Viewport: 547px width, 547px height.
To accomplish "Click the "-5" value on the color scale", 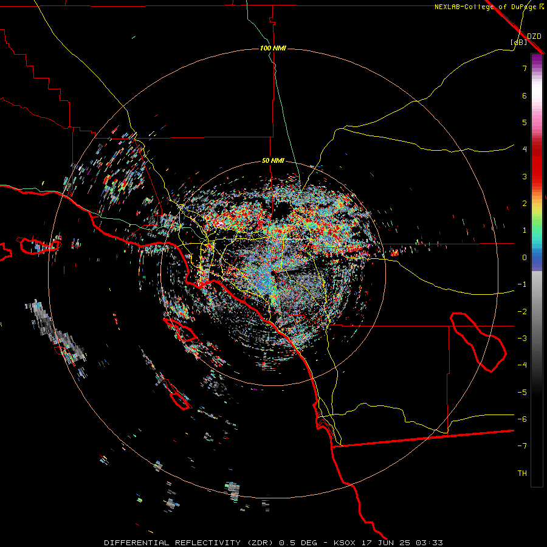I will tap(522, 393).
